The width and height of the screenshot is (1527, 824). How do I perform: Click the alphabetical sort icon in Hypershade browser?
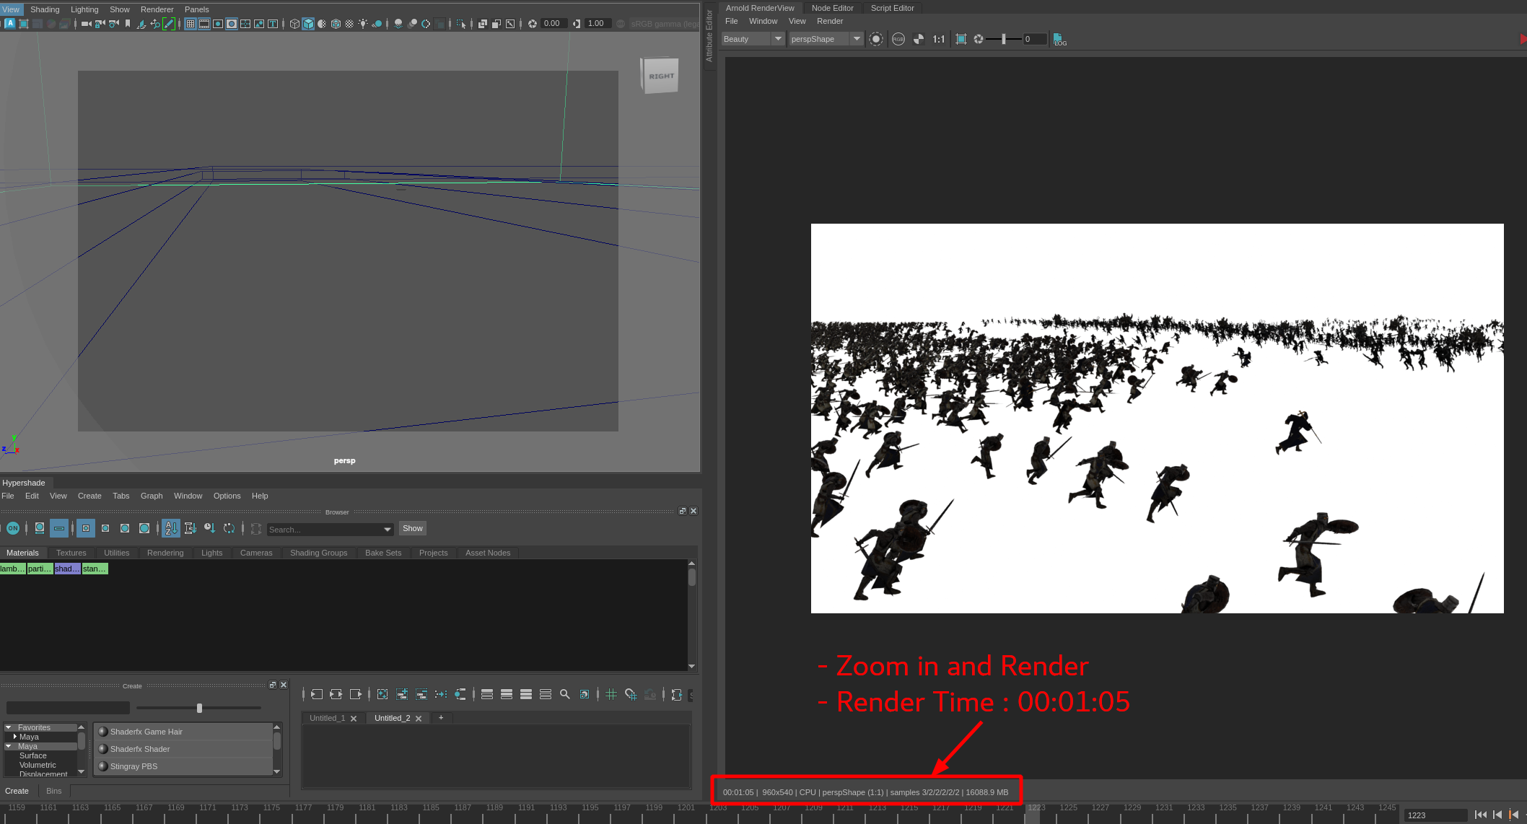(x=171, y=528)
